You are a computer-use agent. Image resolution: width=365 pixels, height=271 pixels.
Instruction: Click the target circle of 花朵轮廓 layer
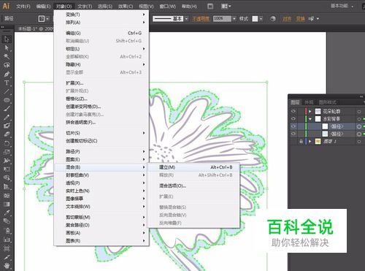(359, 112)
